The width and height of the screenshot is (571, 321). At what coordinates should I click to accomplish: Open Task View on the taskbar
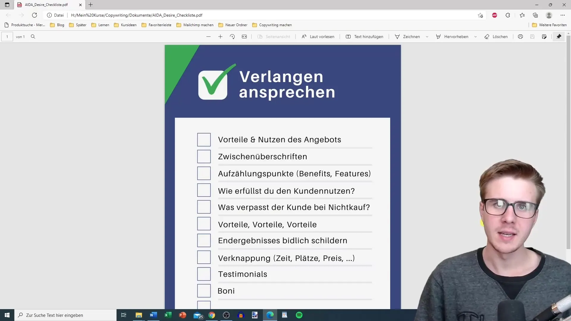pos(124,315)
